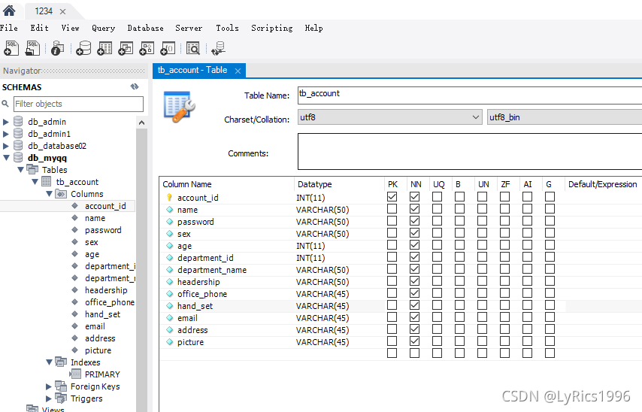
Task: Select headership in the navigator tree
Action: 106,290
